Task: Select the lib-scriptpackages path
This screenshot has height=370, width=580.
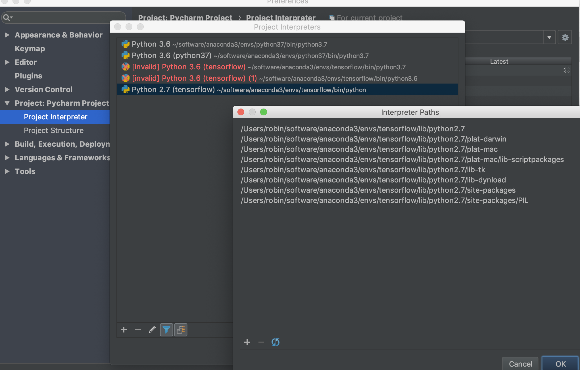Action: click(402, 159)
